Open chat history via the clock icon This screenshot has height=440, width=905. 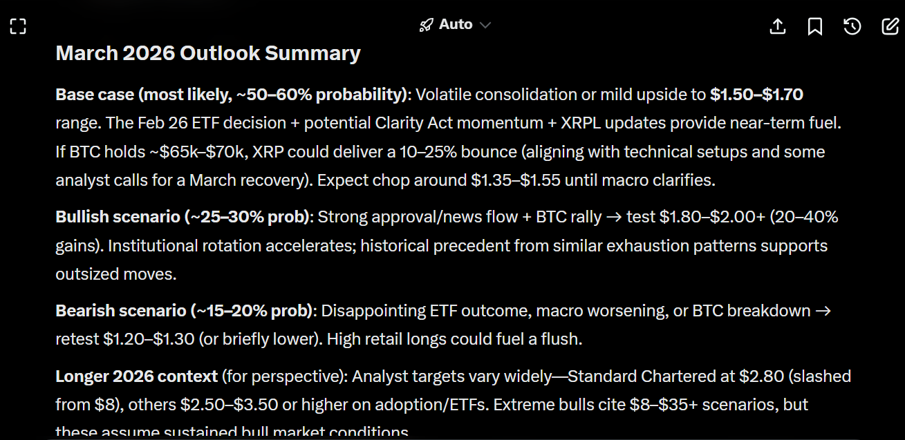[852, 26]
